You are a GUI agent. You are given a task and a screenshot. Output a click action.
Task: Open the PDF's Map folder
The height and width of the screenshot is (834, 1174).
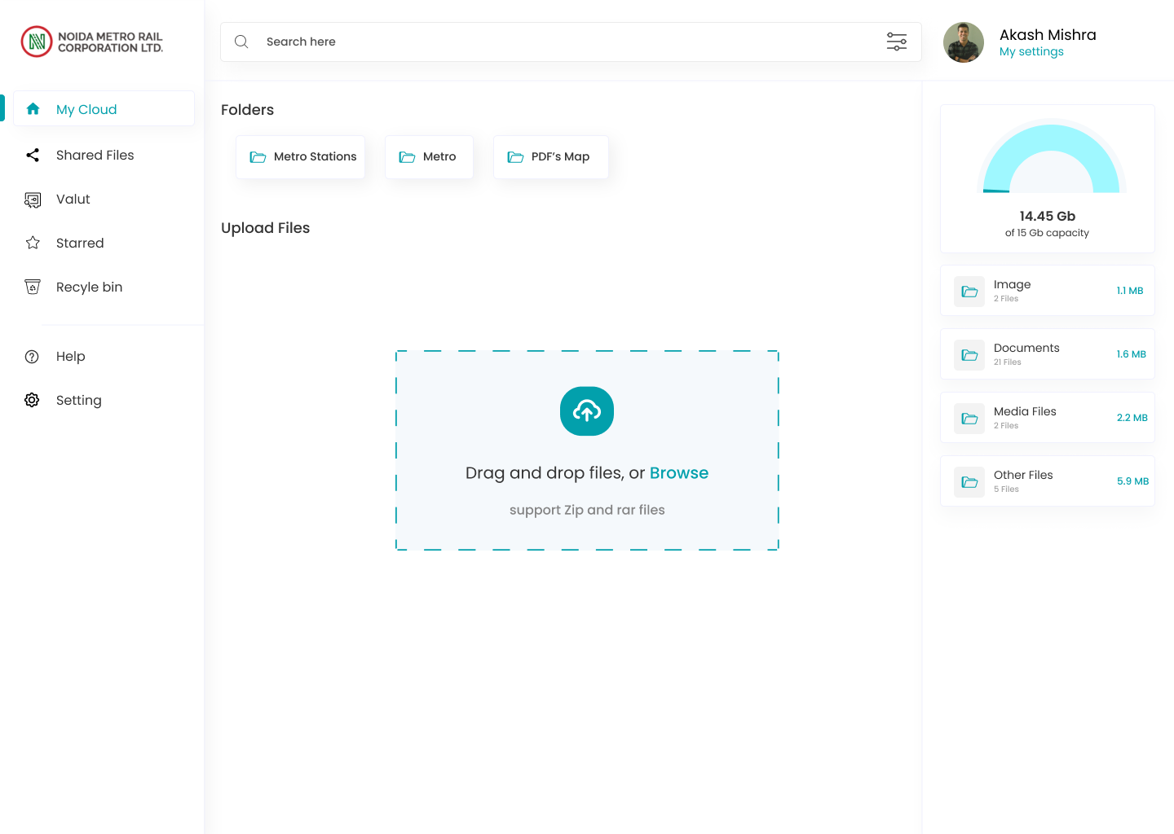[x=550, y=156]
